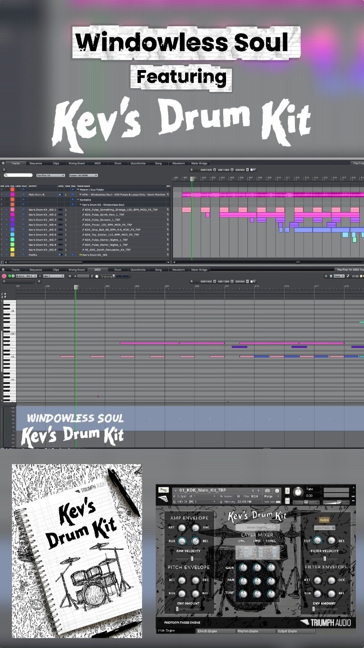Collapse the Master / Aux Folder
This screenshot has width=364, height=648.
tap(79, 190)
